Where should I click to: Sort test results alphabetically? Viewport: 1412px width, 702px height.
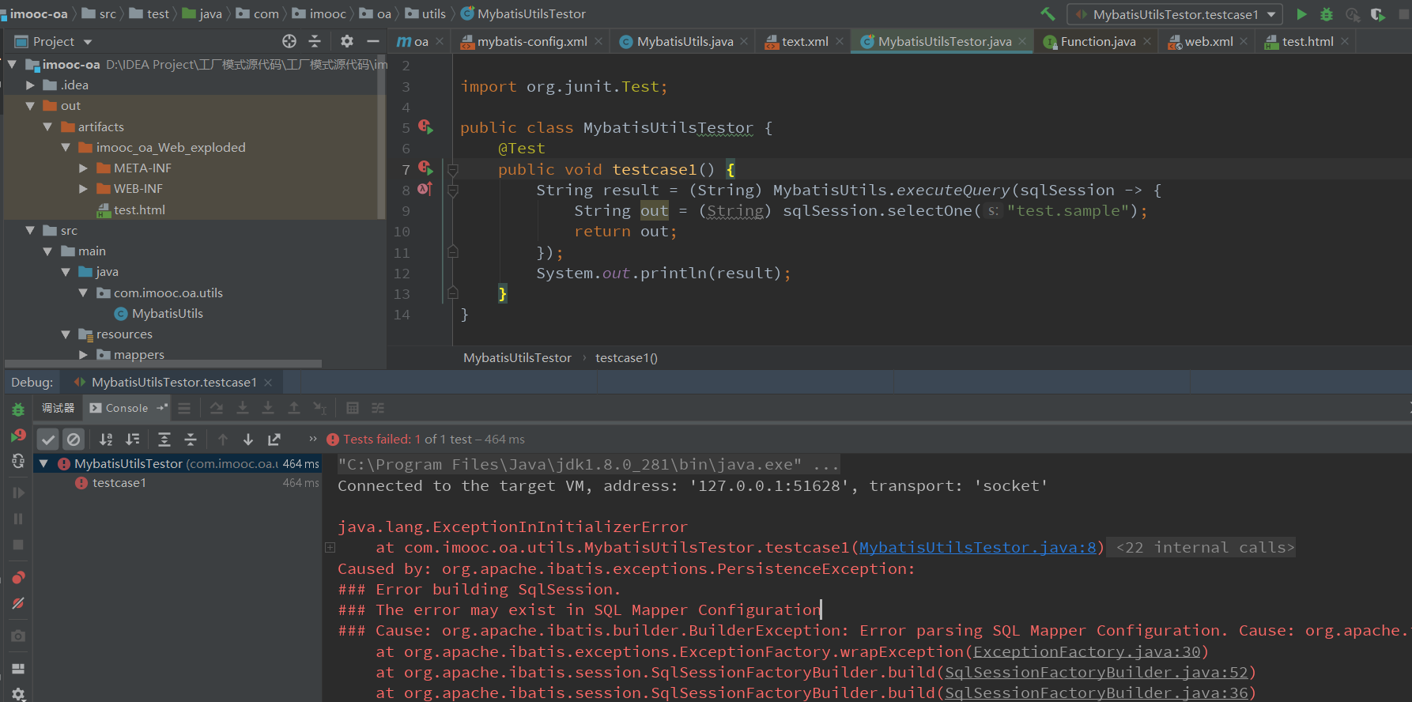coord(106,440)
